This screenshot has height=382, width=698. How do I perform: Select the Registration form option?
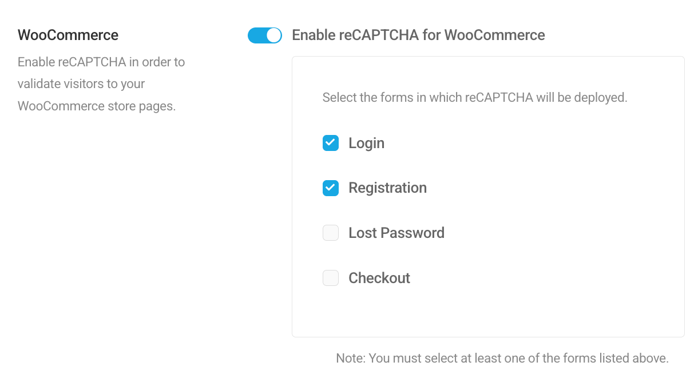tap(330, 188)
